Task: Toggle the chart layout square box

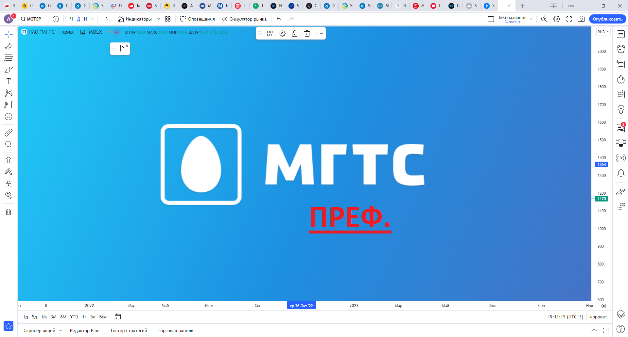Action: pos(491,19)
